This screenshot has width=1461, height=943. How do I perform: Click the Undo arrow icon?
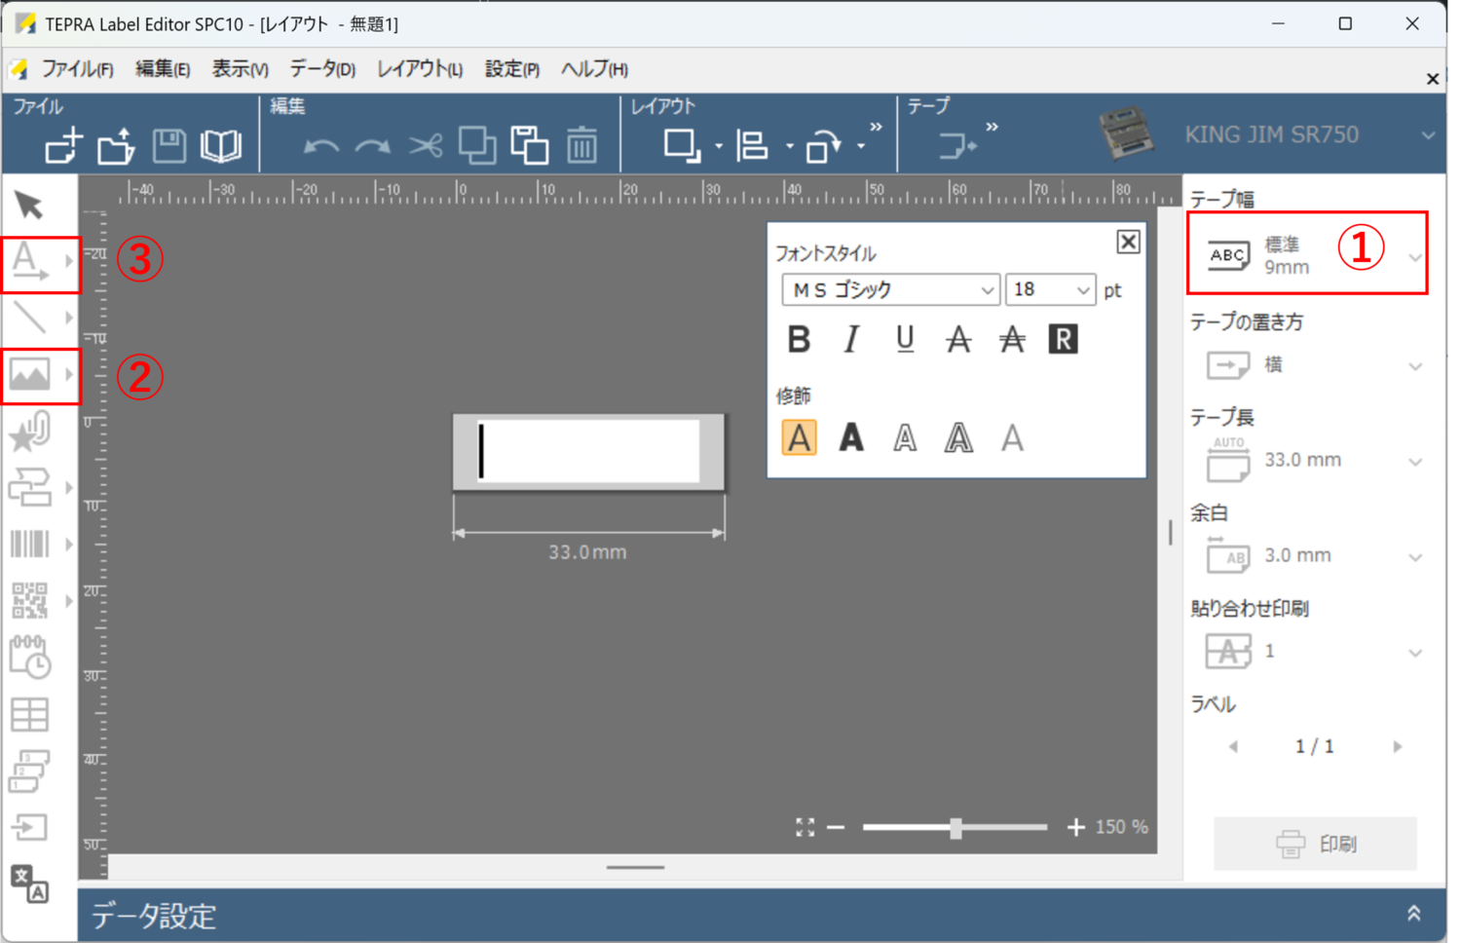(x=320, y=147)
